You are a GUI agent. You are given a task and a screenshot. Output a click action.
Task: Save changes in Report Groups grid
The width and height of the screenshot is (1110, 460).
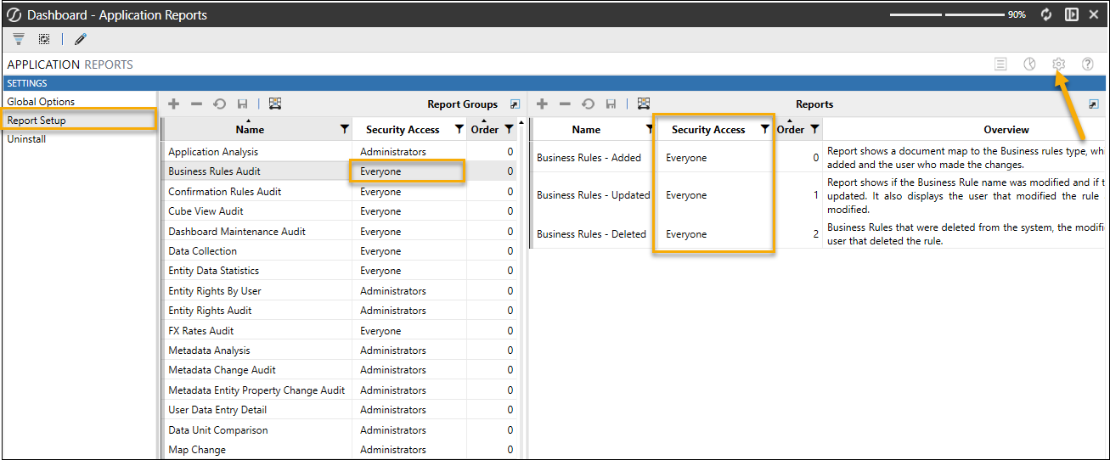pyautogui.click(x=242, y=104)
